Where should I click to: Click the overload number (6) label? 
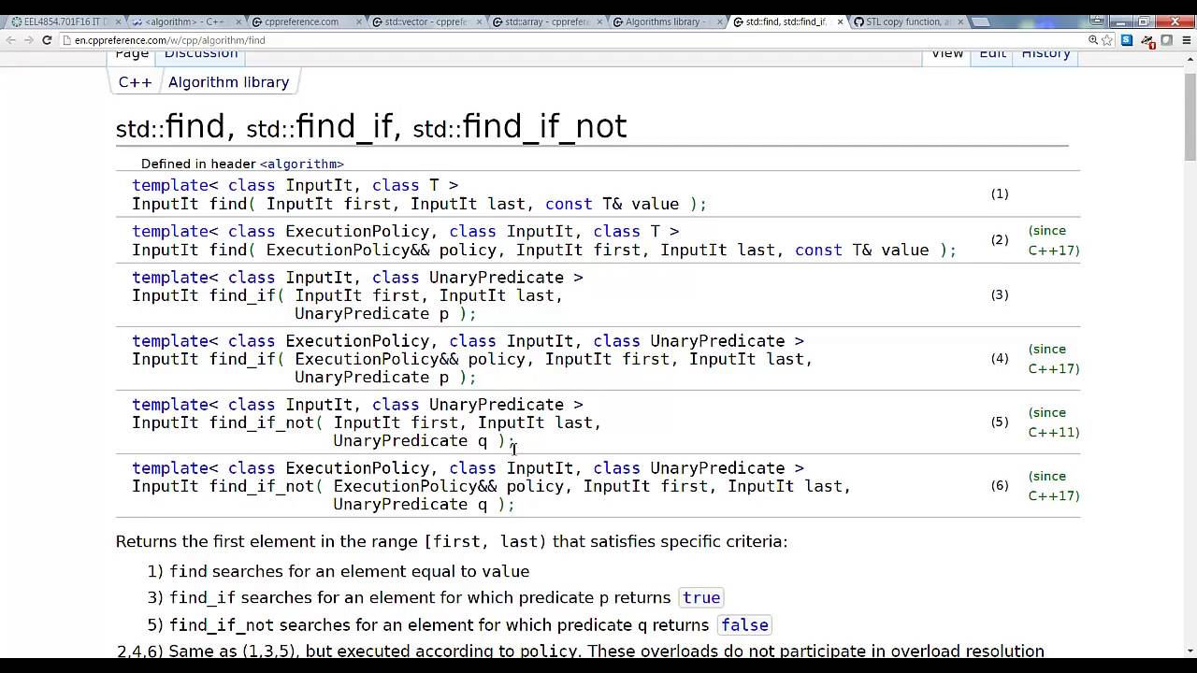[1000, 485]
